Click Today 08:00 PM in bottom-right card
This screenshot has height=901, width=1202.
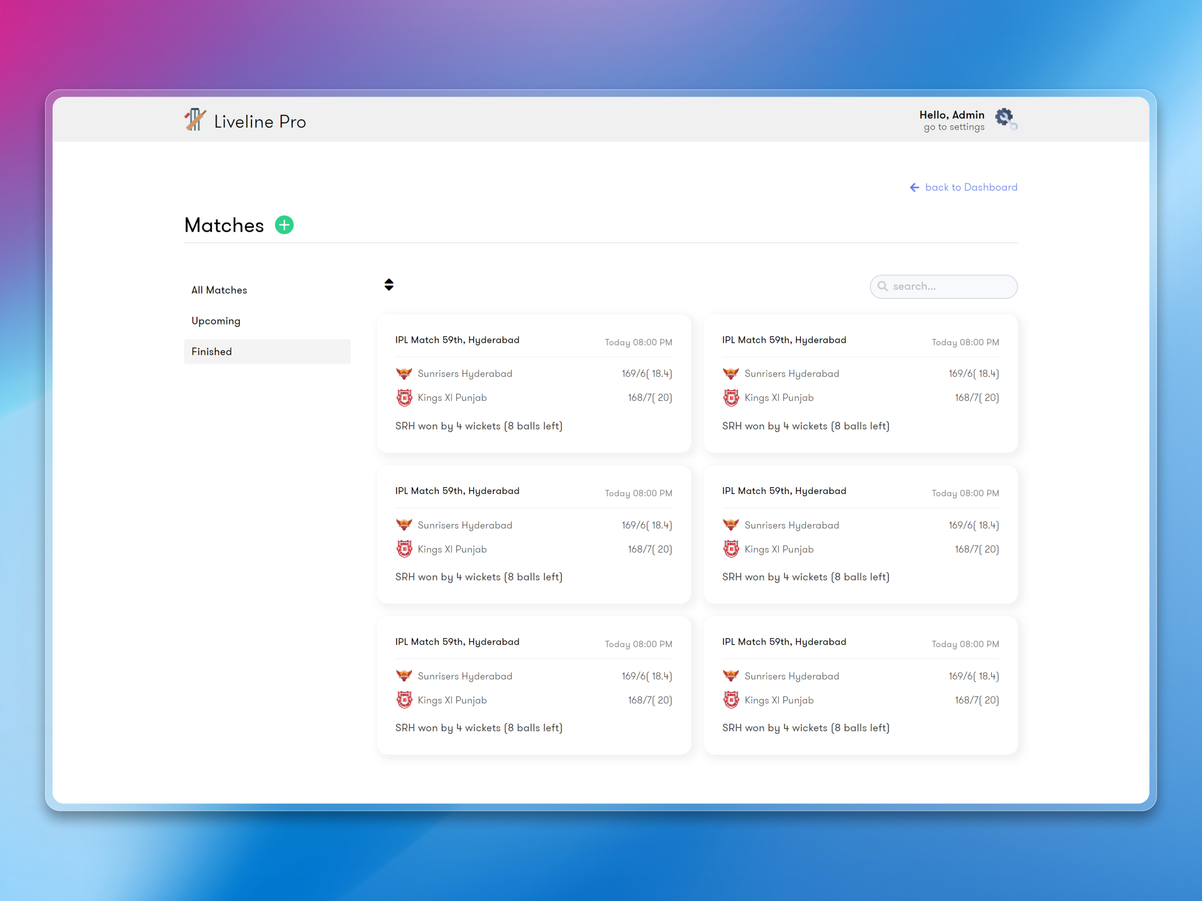pyautogui.click(x=965, y=644)
